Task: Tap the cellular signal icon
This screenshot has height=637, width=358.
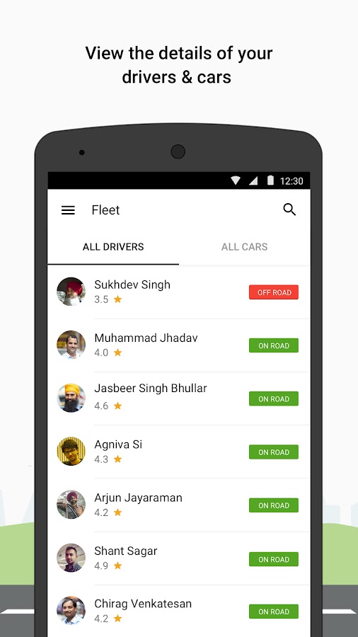Action: tap(253, 180)
